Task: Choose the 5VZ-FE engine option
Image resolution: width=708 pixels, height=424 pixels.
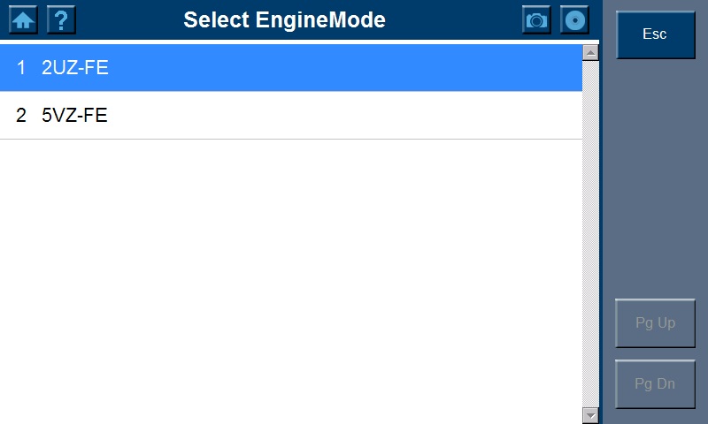Action: (x=75, y=115)
